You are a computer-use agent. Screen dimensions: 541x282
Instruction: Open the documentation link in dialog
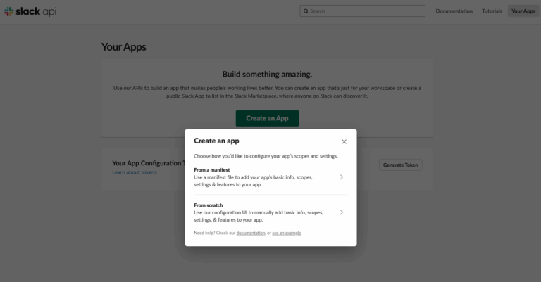pos(251,233)
